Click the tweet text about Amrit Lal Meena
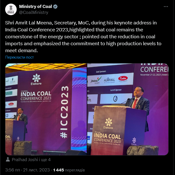 83,36
